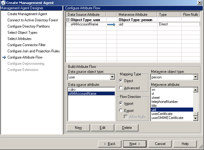
Task: Select the sAMAccountName flow row
Action: point(133,24)
